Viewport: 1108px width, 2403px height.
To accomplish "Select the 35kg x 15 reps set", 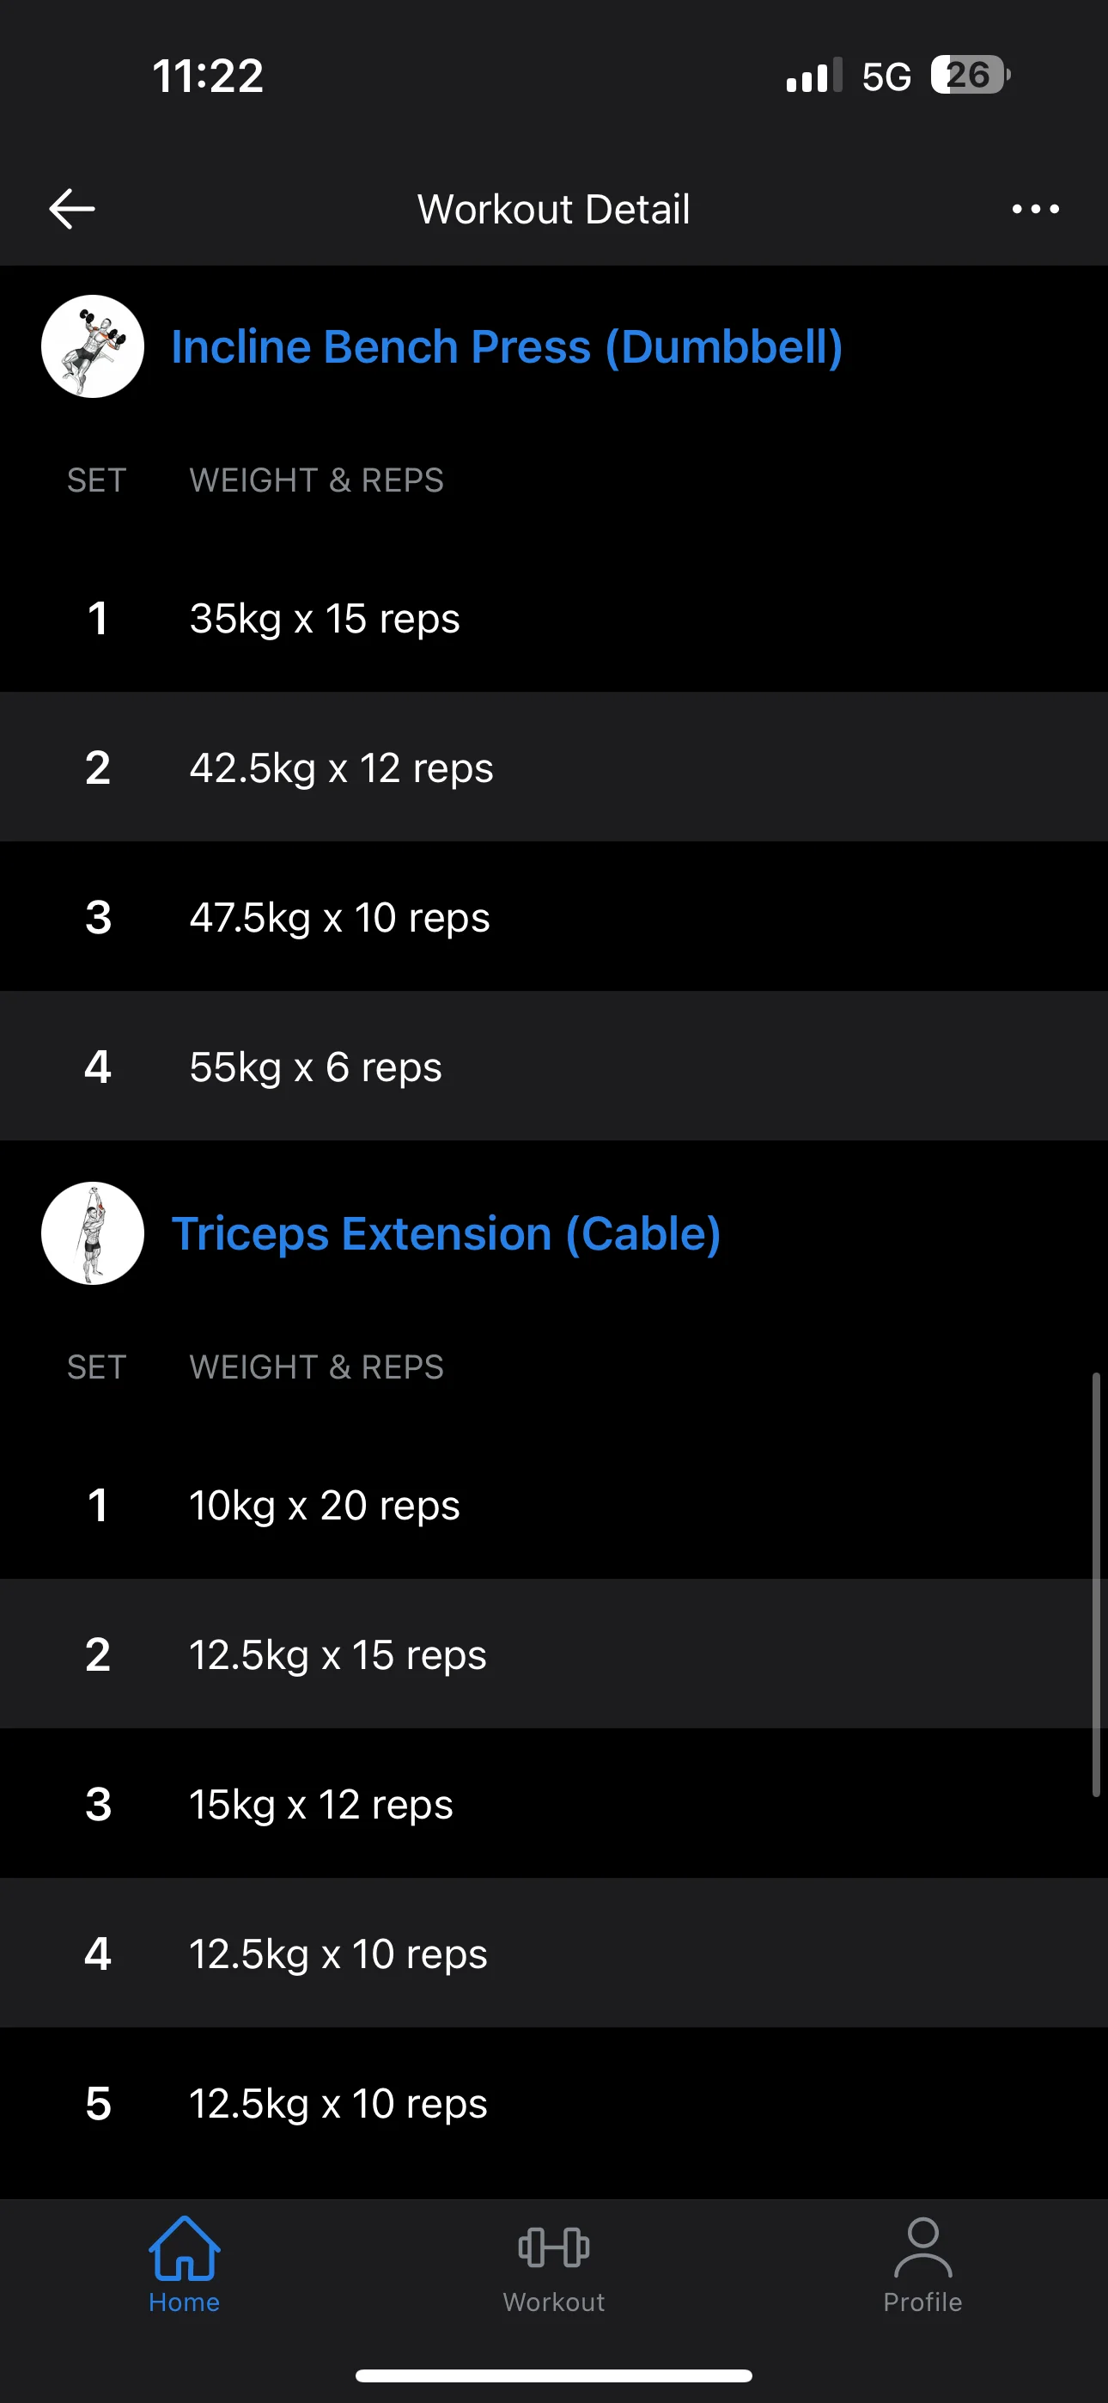I will click(325, 619).
